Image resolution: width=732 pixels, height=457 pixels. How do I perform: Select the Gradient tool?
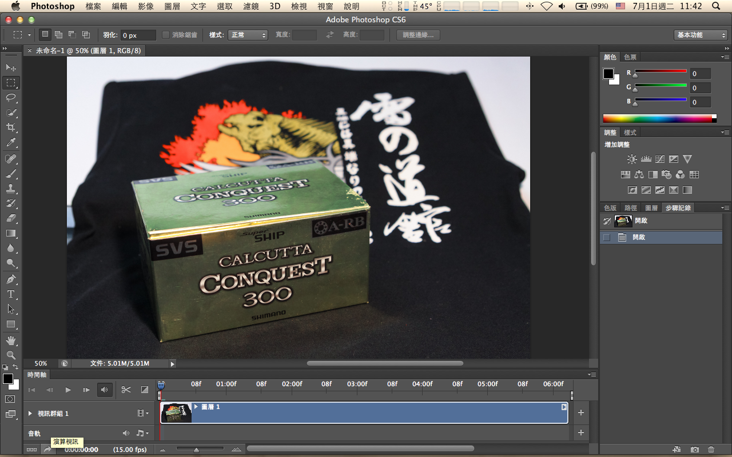coord(11,233)
